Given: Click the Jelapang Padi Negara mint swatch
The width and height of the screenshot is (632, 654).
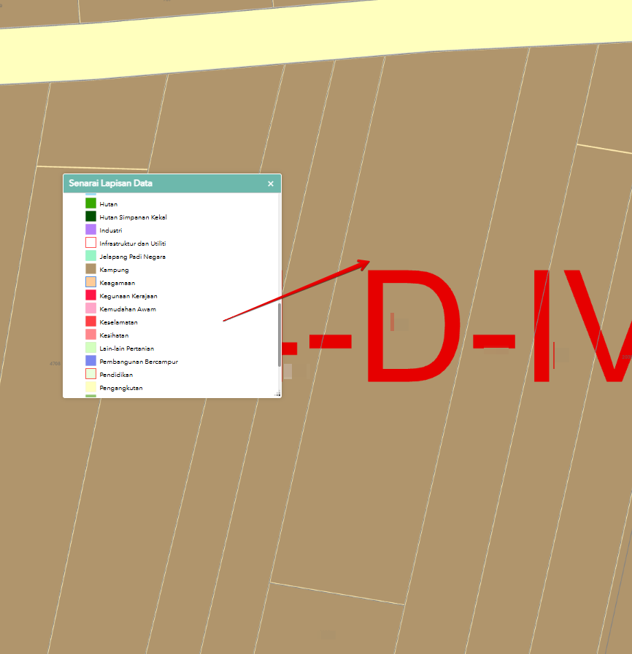Looking at the screenshot, I should pos(90,256).
